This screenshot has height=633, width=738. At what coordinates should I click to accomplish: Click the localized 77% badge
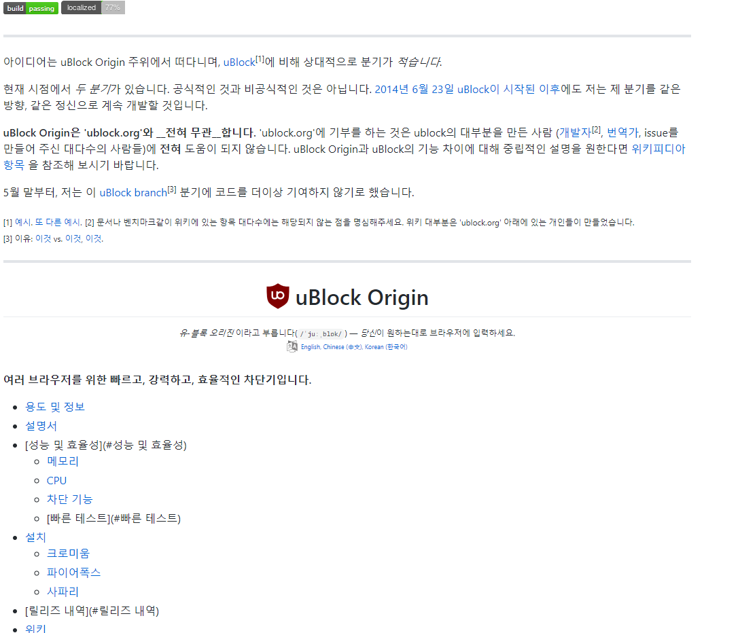coord(92,8)
